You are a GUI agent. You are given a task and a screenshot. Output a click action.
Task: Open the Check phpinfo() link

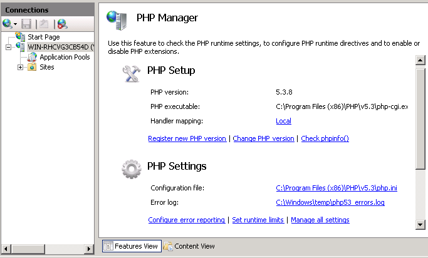coord(325,138)
